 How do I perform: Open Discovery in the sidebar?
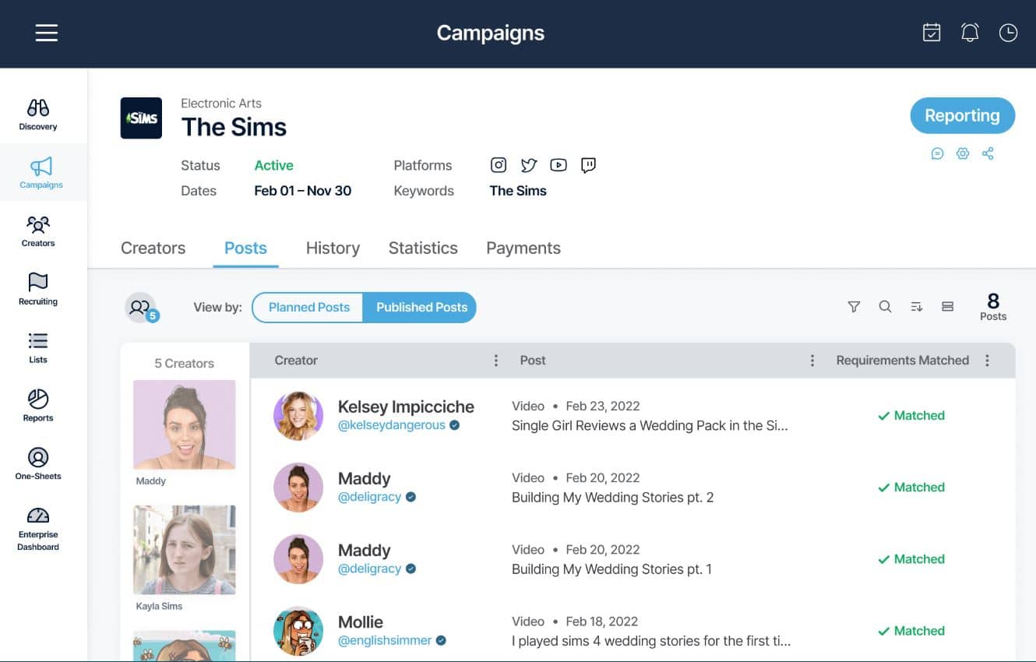[38, 114]
